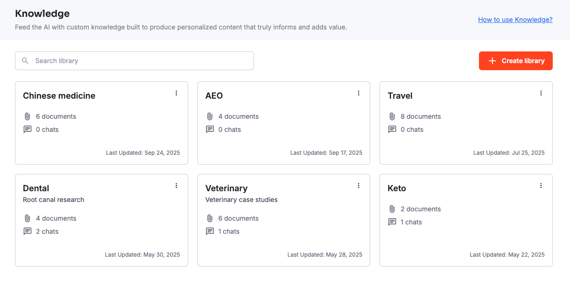Image resolution: width=570 pixels, height=288 pixels.
Task: Open the Dental library's more-options menu
Action: (176, 186)
